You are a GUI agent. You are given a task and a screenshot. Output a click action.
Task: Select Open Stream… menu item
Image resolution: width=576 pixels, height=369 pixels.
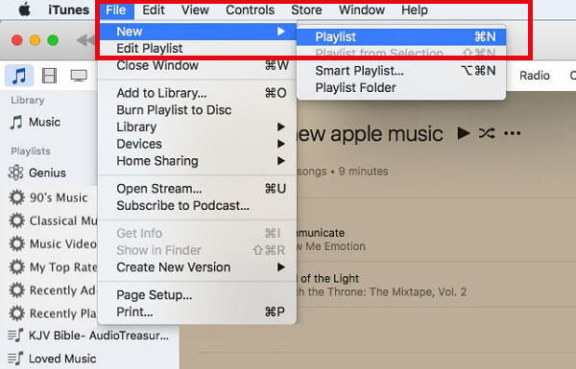pos(198,189)
